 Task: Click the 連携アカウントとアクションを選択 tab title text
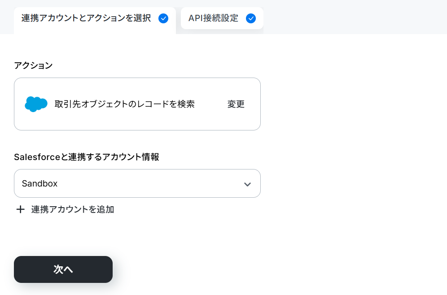pyautogui.click(x=86, y=18)
